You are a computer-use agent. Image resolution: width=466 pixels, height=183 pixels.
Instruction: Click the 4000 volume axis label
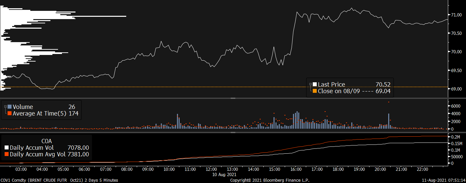coord(455,114)
